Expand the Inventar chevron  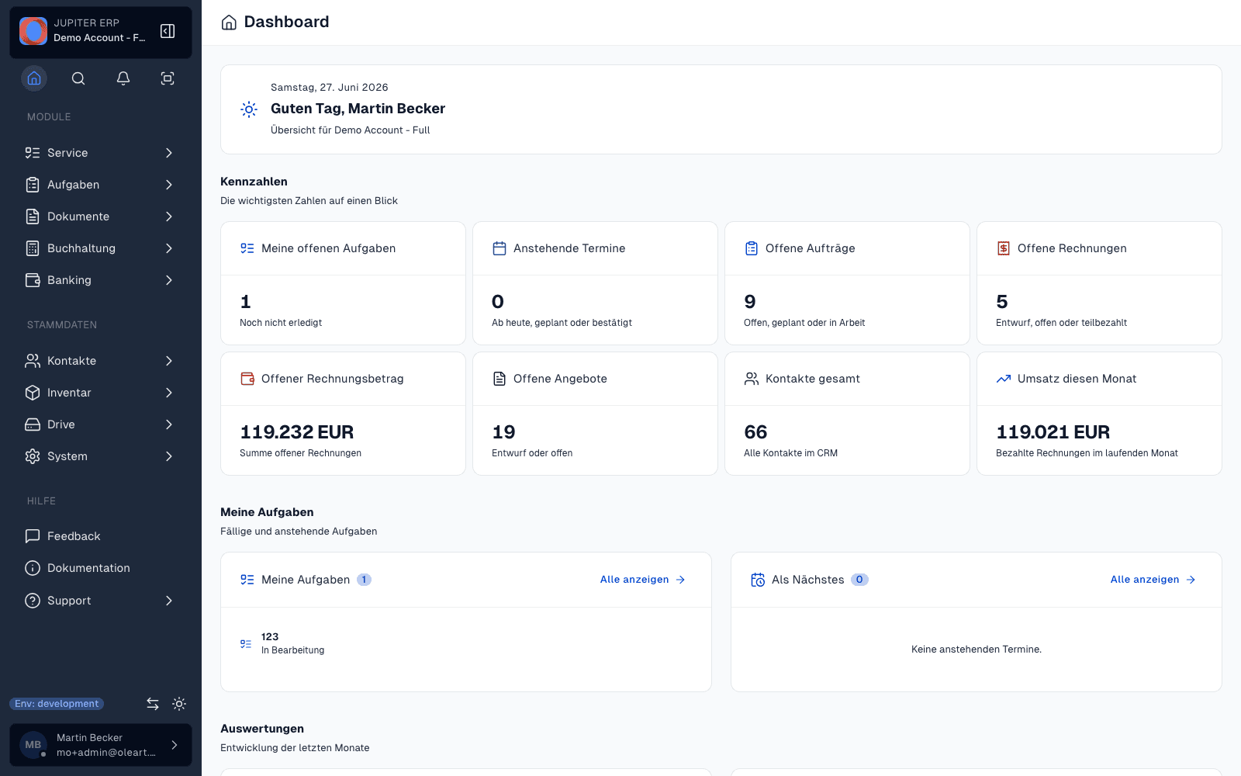(169, 393)
